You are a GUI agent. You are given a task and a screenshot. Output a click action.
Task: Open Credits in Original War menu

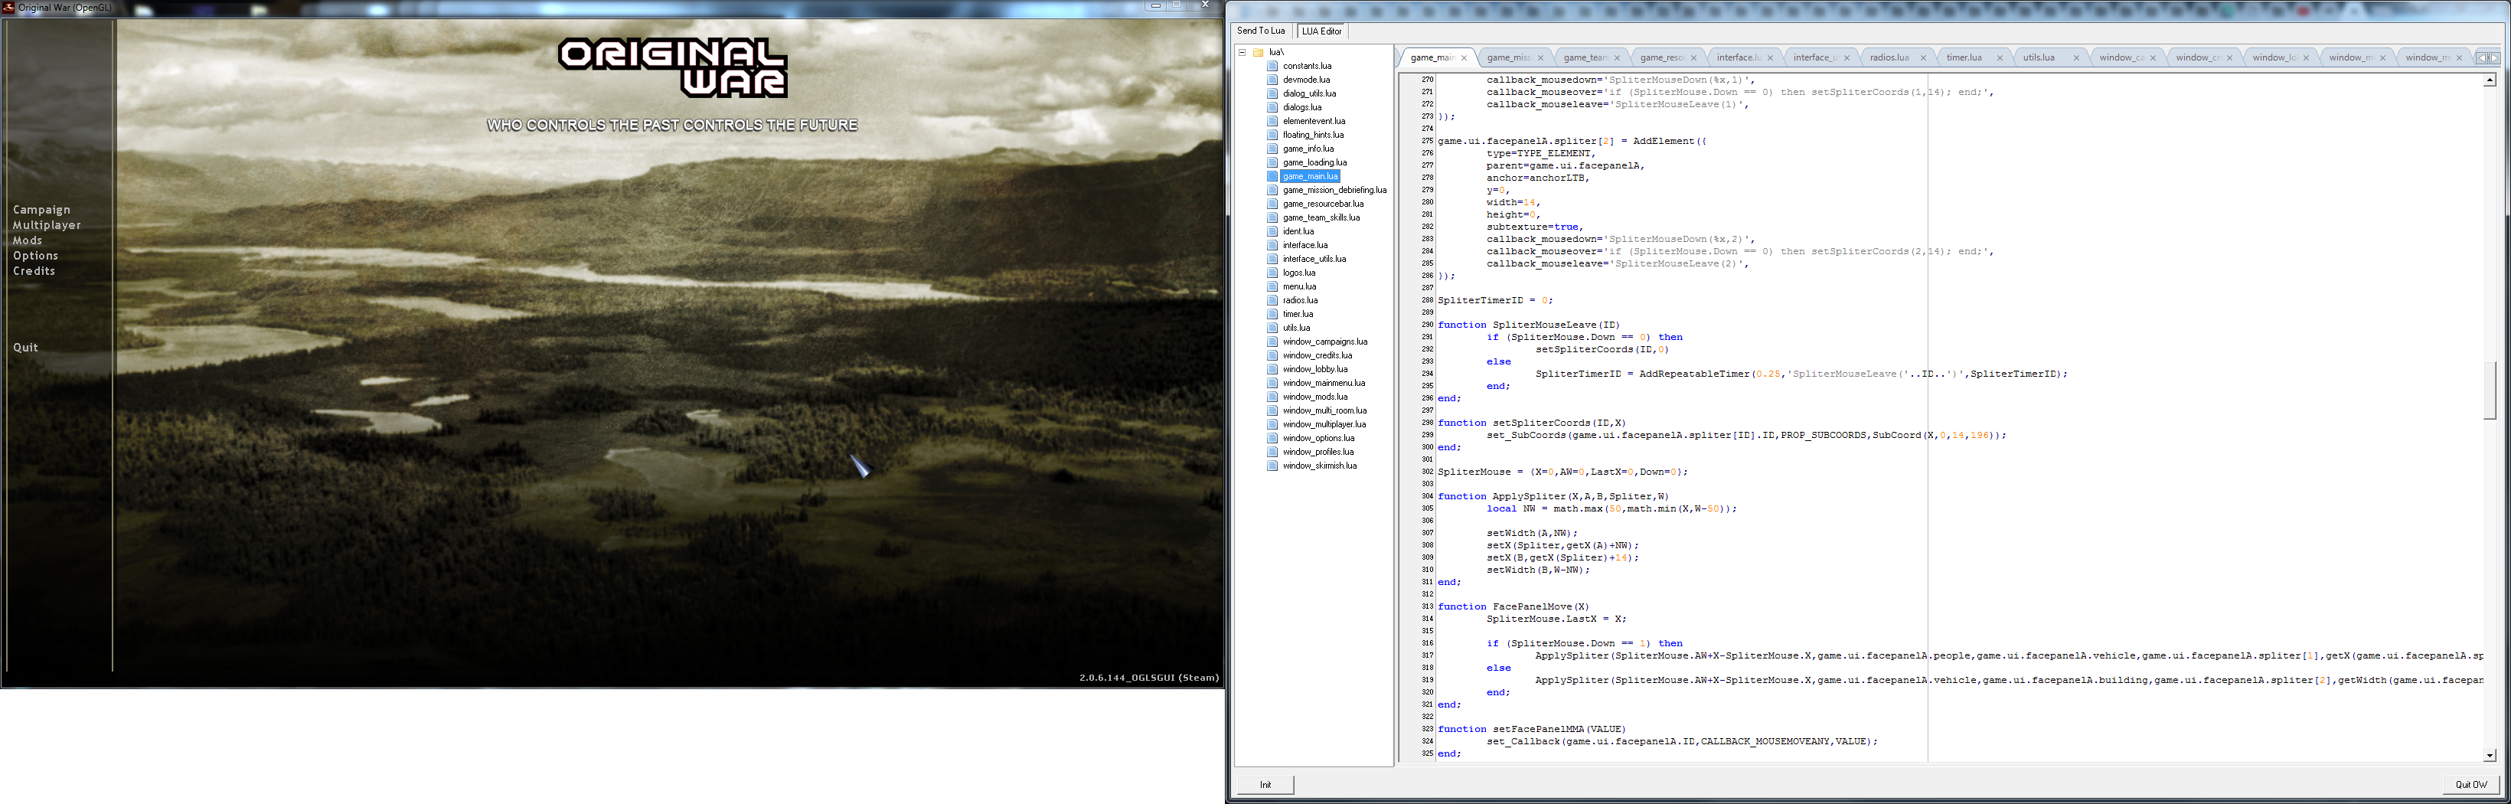(34, 271)
